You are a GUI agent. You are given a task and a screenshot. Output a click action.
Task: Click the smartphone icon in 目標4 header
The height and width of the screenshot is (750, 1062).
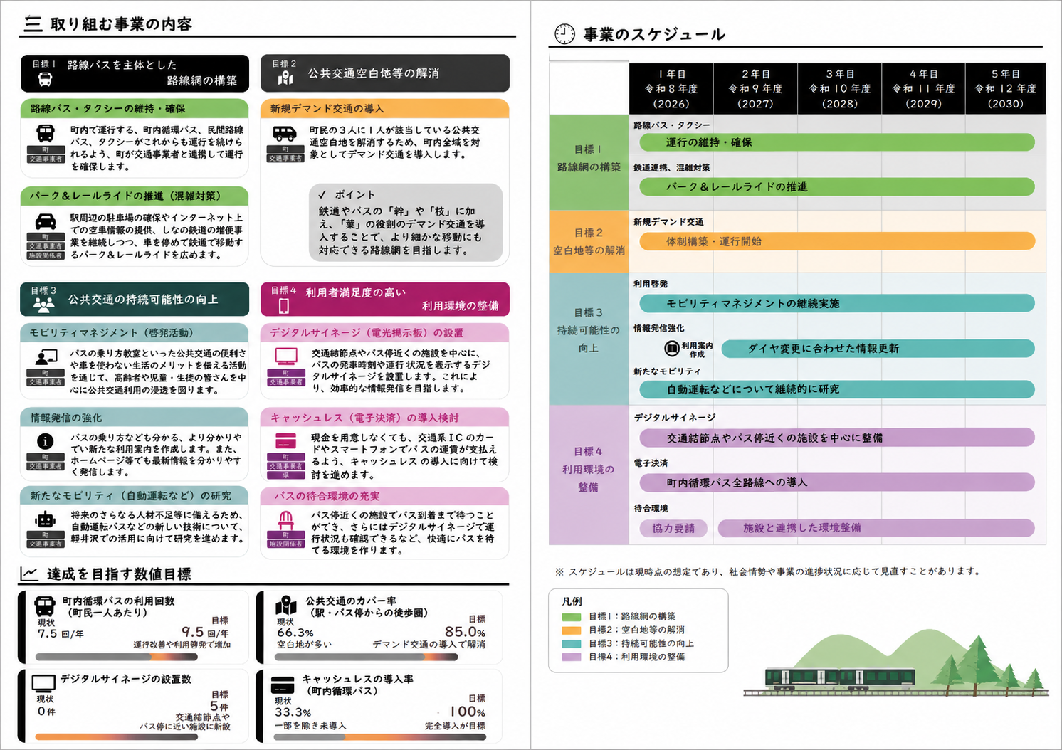click(284, 306)
